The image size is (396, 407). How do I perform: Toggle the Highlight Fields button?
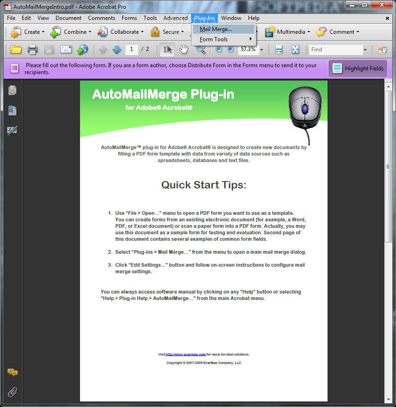[x=358, y=69]
